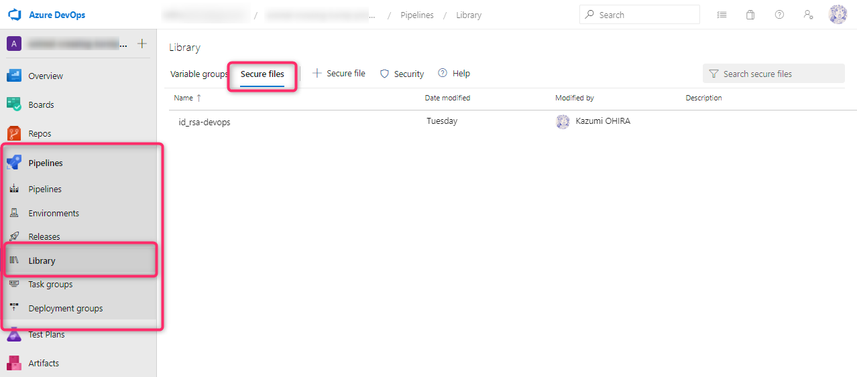This screenshot has height=377, width=857.
Task: Select Library in the sidebar
Action: tap(42, 261)
